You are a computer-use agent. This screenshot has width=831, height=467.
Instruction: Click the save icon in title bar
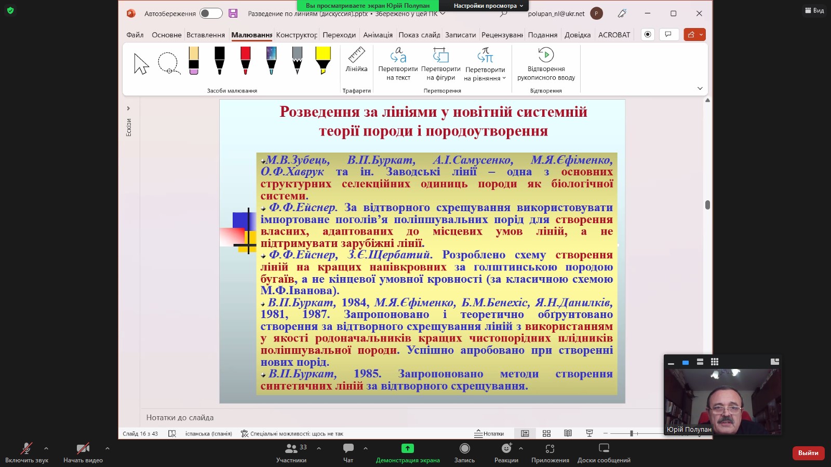pyautogui.click(x=233, y=13)
